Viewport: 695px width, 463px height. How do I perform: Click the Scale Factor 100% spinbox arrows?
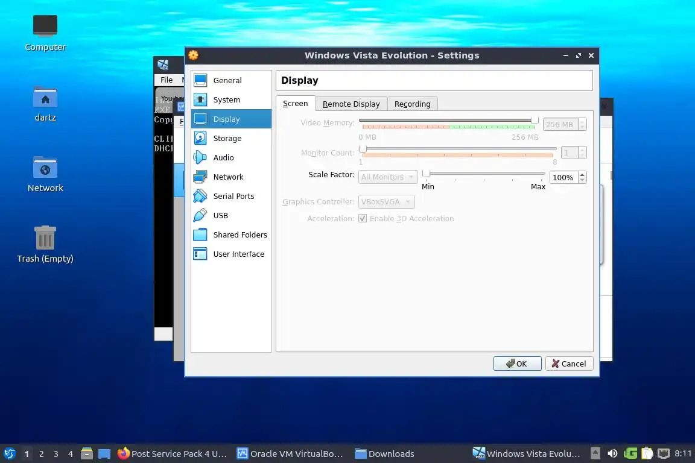pos(582,177)
